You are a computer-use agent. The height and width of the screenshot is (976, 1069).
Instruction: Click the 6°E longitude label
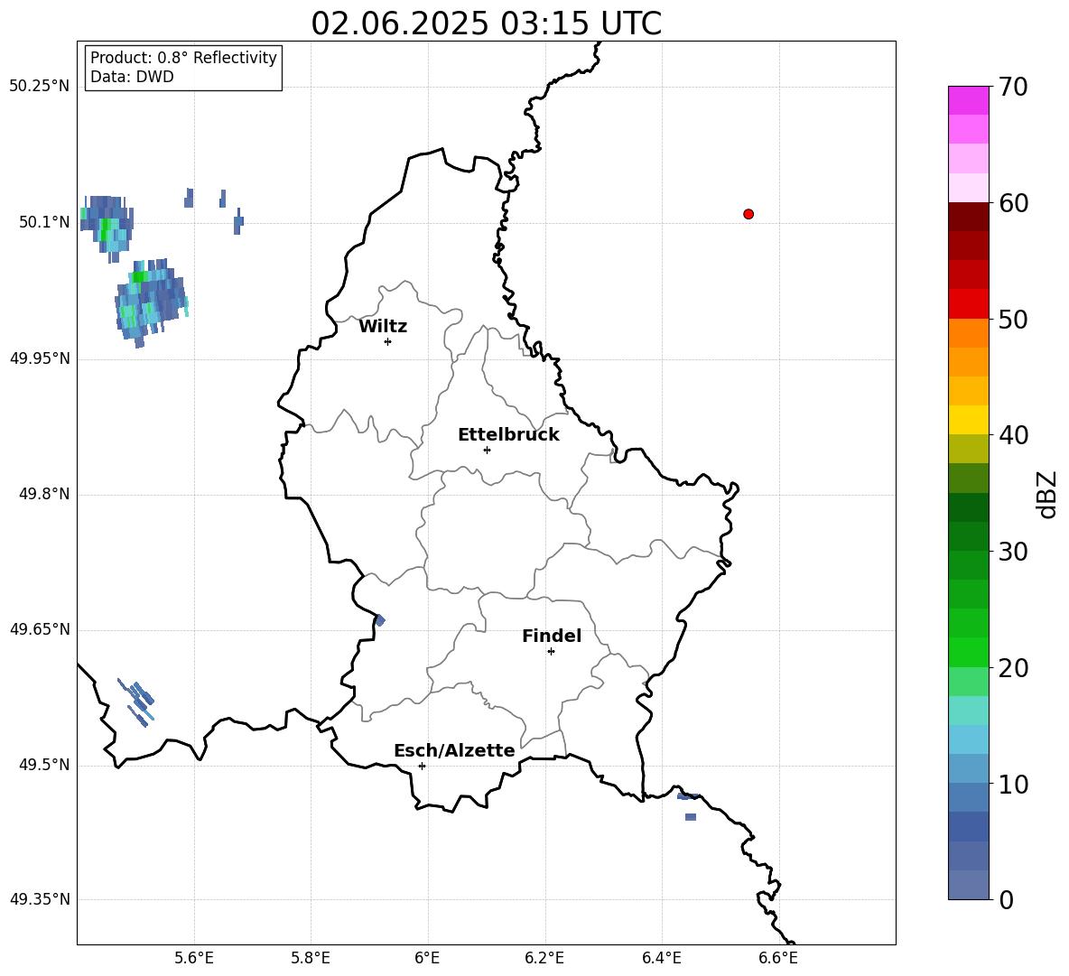pyautogui.click(x=427, y=958)
